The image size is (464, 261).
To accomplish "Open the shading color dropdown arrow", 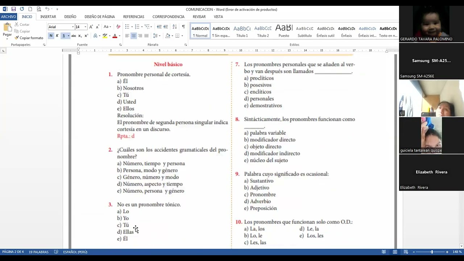I will [172, 36].
